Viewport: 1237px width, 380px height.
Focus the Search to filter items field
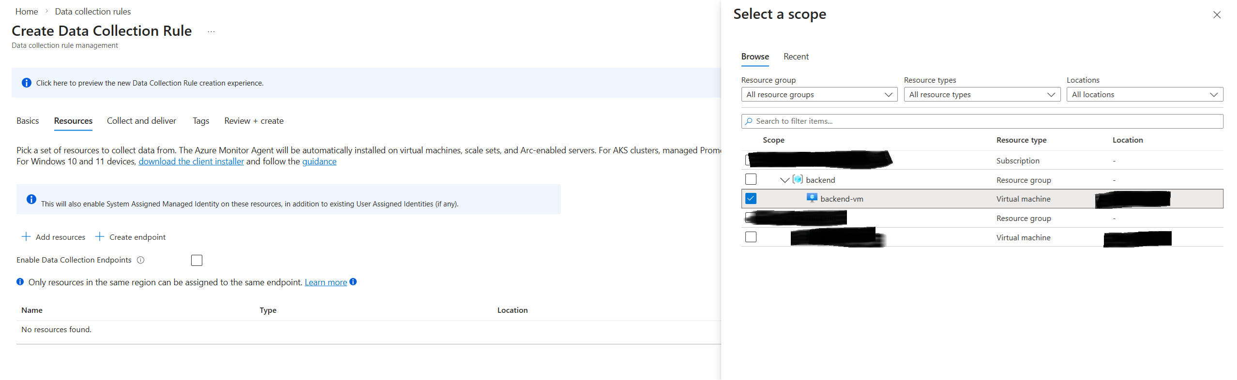click(x=982, y=121)
